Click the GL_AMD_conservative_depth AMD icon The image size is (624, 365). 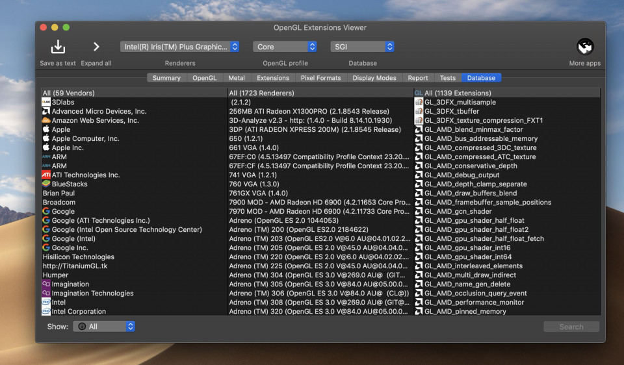419,166
